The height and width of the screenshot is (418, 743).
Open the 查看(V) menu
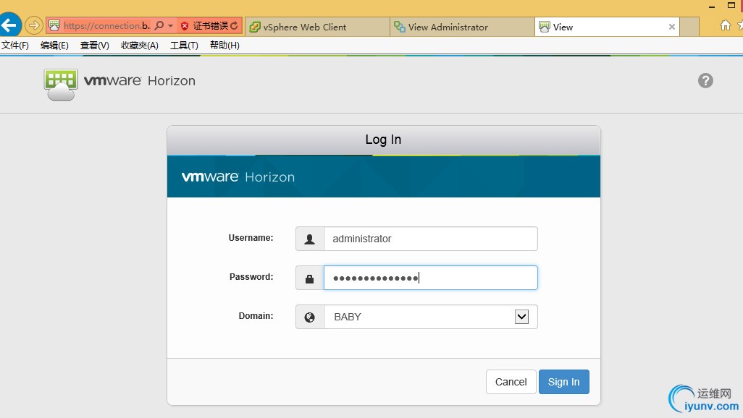pos(95,46)
